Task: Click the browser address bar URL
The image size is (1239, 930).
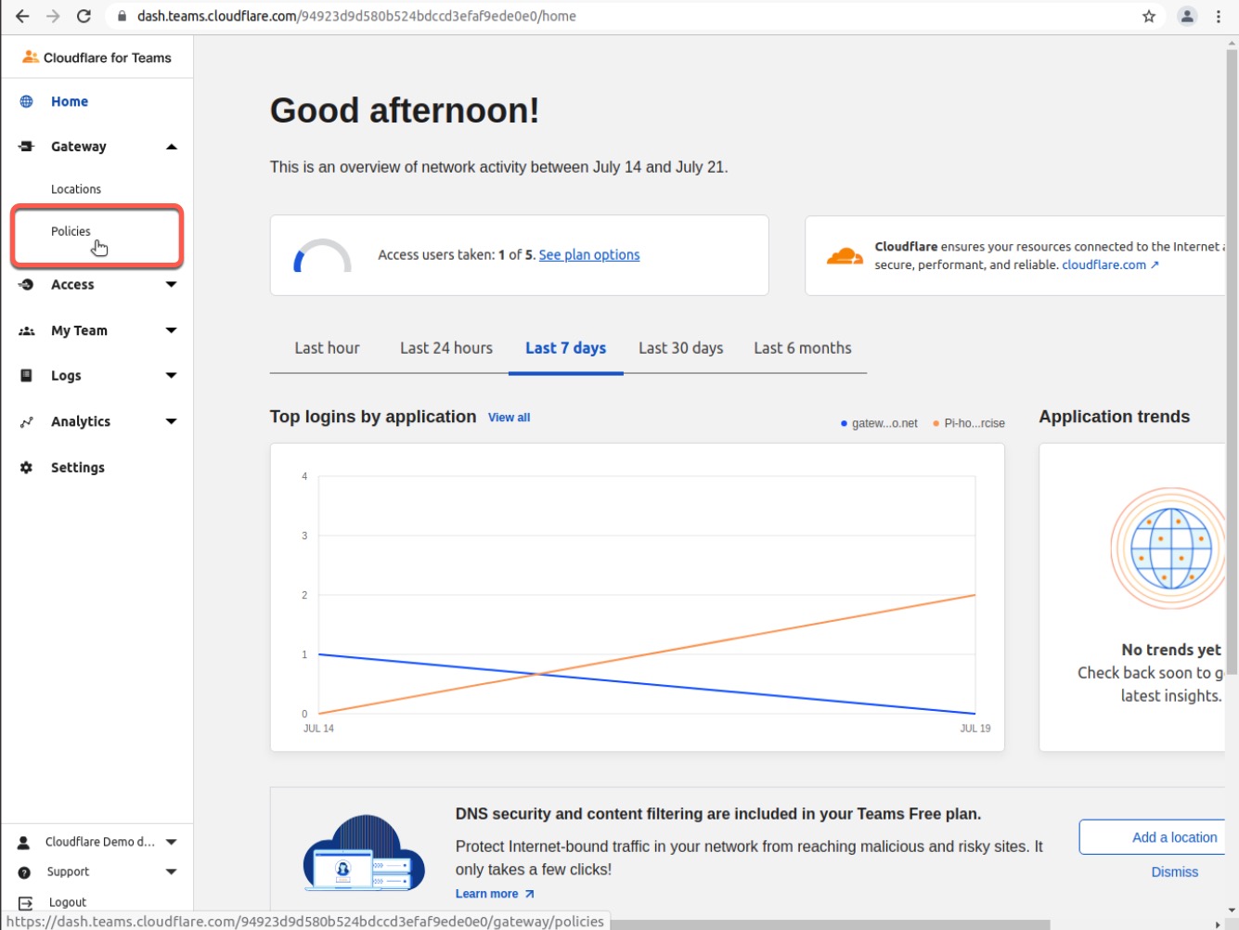Action: pyautogui.click(x=356, y=16)
